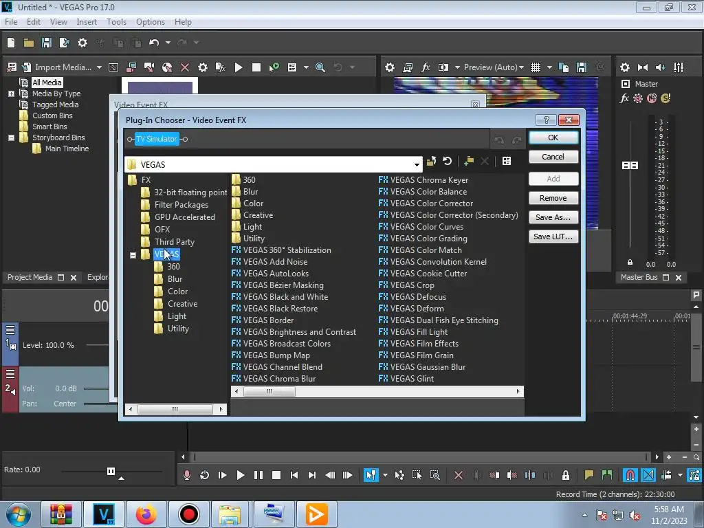Click the mixer faders icon in Master panel
The height and width of the screenshot is (528, 704).
tap(679, 67)
